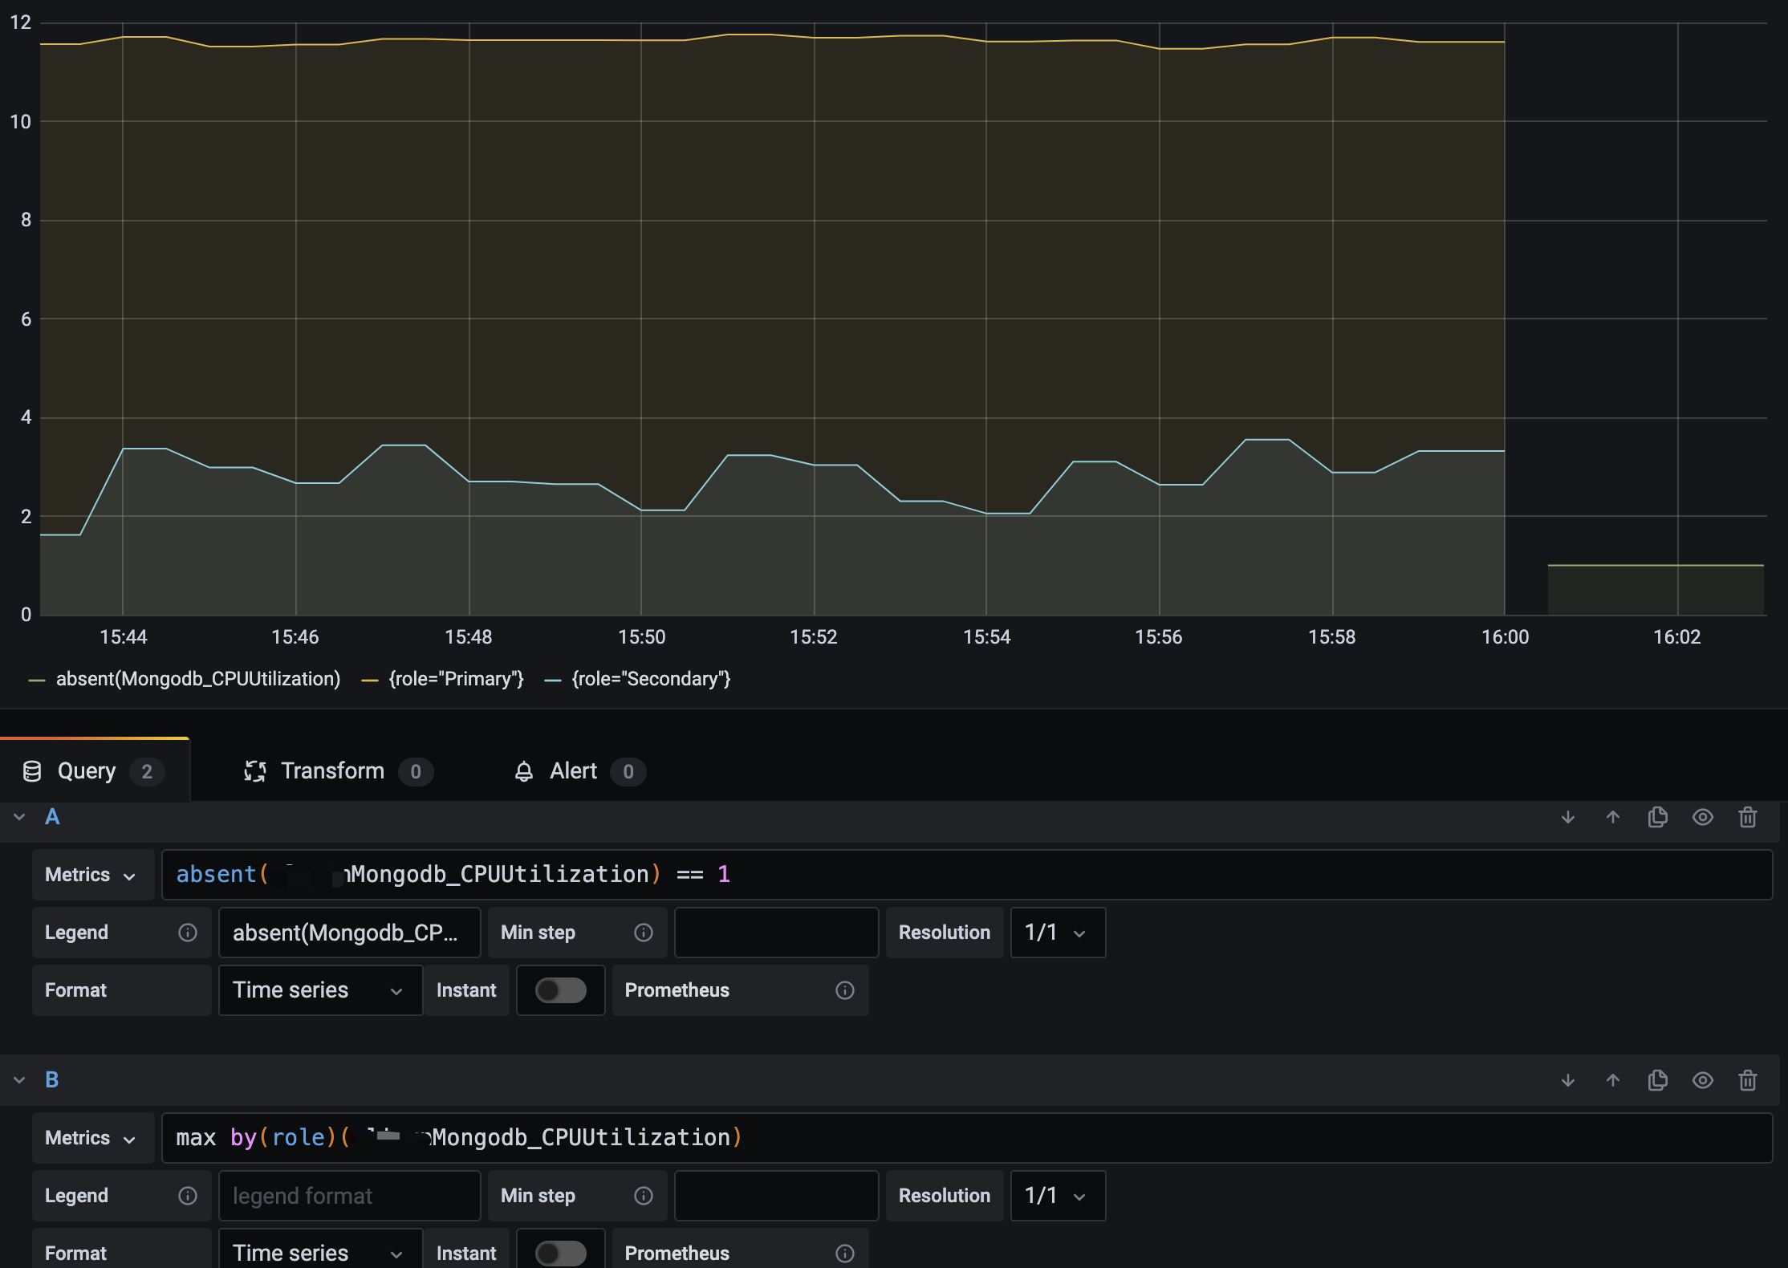Image resolution: width=1788 pixels, height=1268 pixels.
Task: Click Legend info icon in query A
Action: pos(187,933)
